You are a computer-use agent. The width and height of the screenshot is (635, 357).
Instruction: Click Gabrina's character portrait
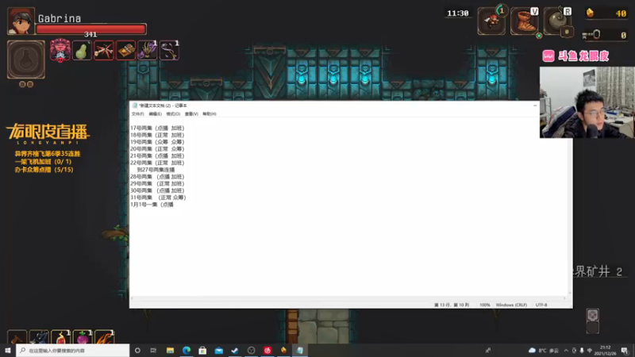21,21
